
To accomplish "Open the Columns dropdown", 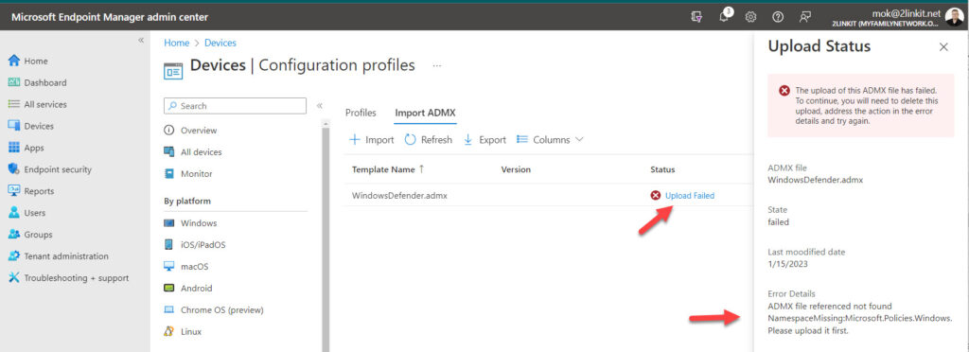I will [550, 139].
